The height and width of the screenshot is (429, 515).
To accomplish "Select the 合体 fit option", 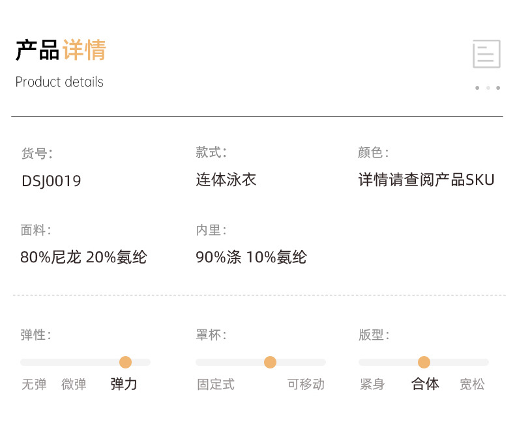I will tap(425, 384).
